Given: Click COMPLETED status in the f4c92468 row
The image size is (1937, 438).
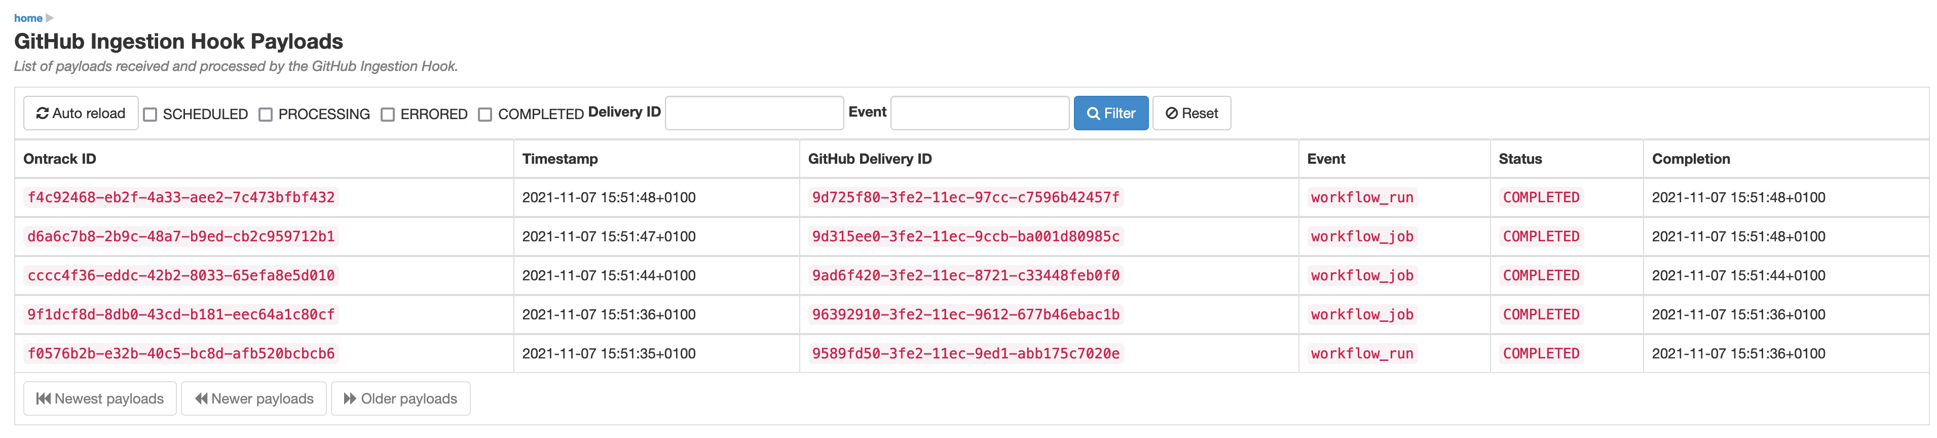Looking at the screenshot, I should (1541, 197).
